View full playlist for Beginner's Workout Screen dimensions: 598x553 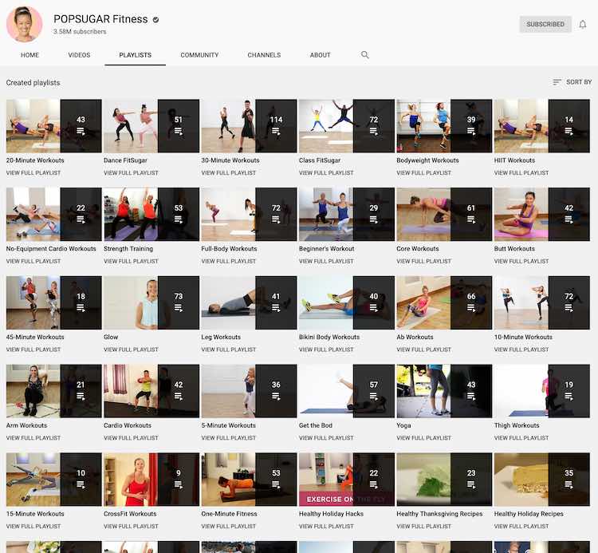(326, 261)
